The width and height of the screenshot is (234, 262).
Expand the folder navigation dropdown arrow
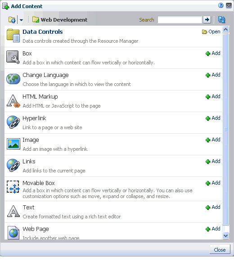tap(21, 20)
